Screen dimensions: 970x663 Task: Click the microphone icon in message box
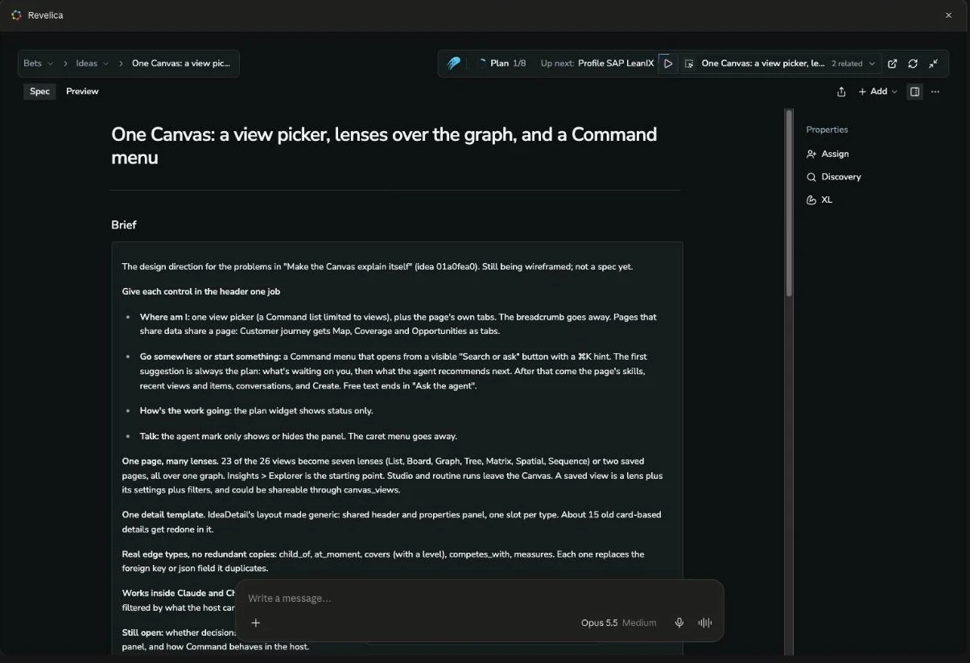point(679,623)
